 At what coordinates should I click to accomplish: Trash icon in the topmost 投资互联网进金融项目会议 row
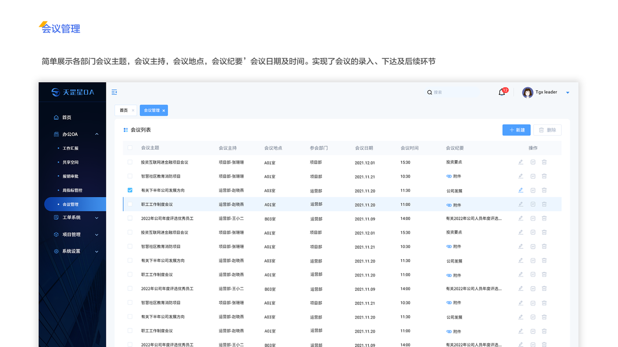click(544, 162)
